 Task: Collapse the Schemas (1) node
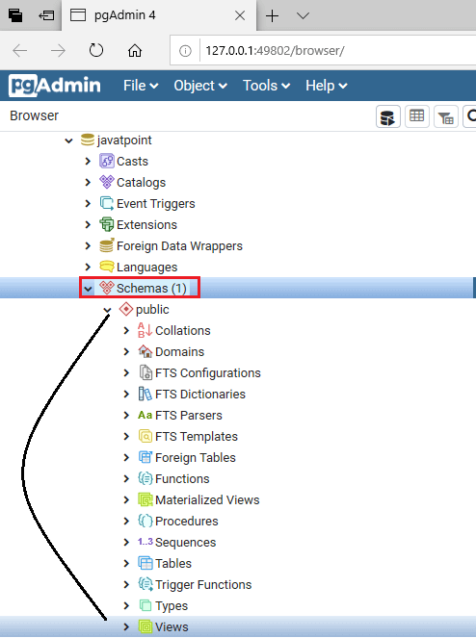click(88, 289)
